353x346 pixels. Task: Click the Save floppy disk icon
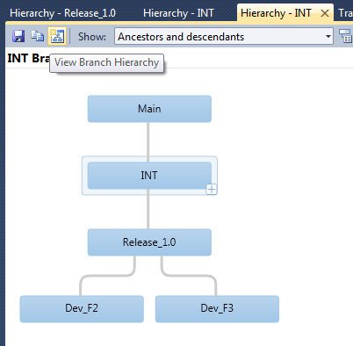(x=18, y=36)
